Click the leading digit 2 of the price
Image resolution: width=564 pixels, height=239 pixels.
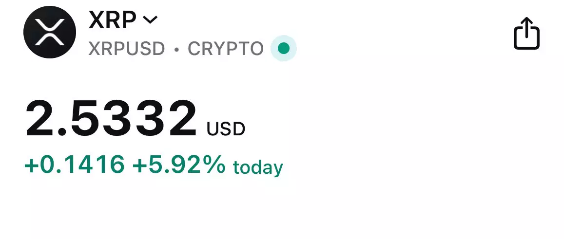pos(42,118)
